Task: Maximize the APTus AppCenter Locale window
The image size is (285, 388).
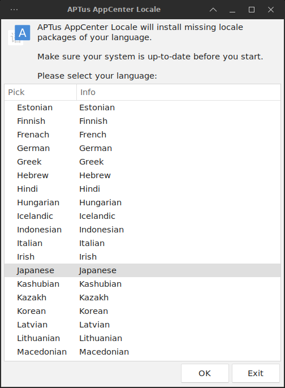Action: (x=252, y=10)
